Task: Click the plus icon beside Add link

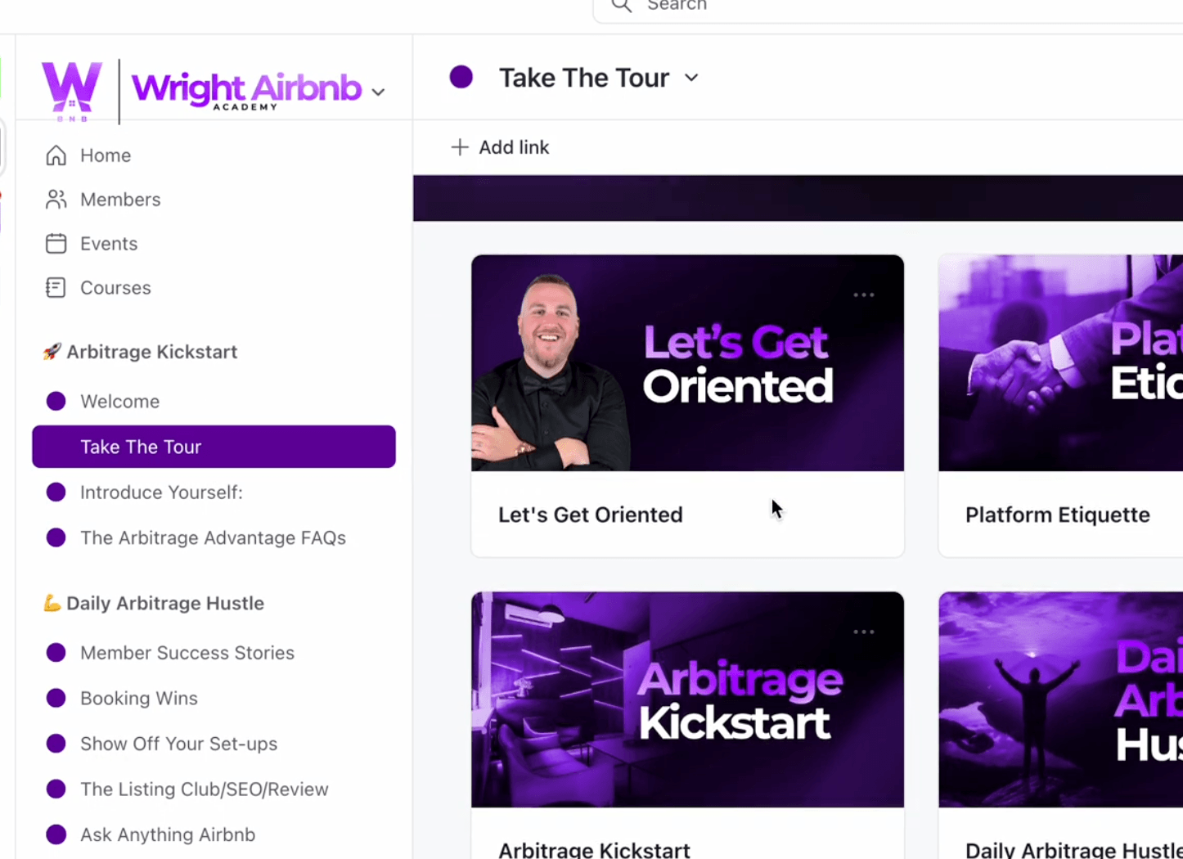Action: pos(460,147)
